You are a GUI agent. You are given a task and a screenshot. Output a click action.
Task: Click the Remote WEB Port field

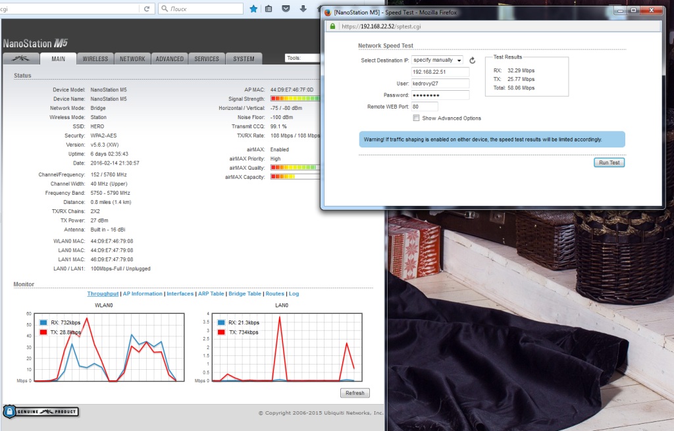[x=425, y=107]
